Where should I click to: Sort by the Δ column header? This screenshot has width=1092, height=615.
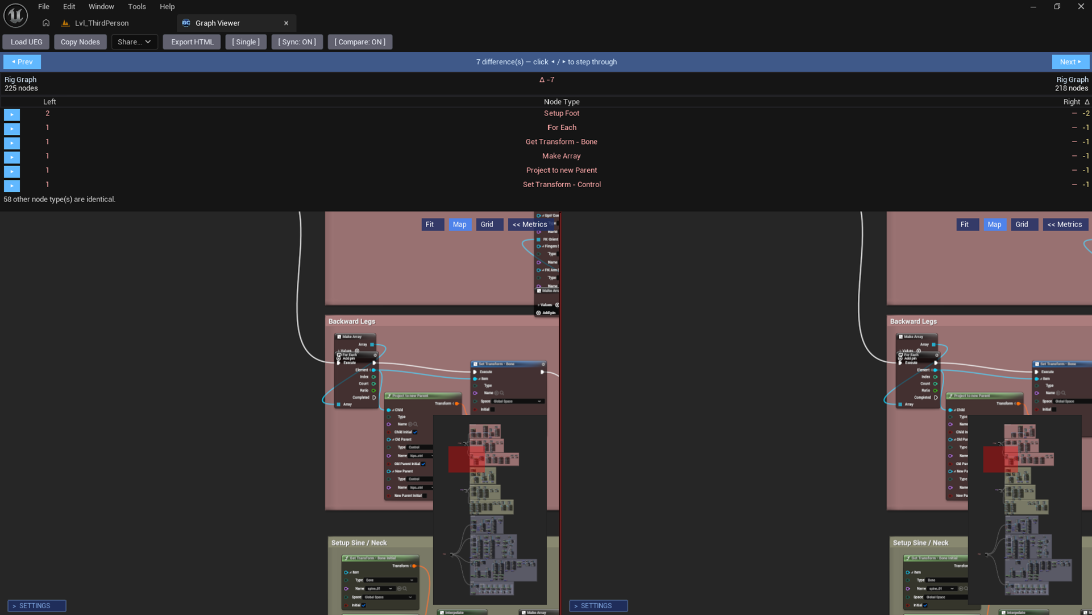point(1087,102)
